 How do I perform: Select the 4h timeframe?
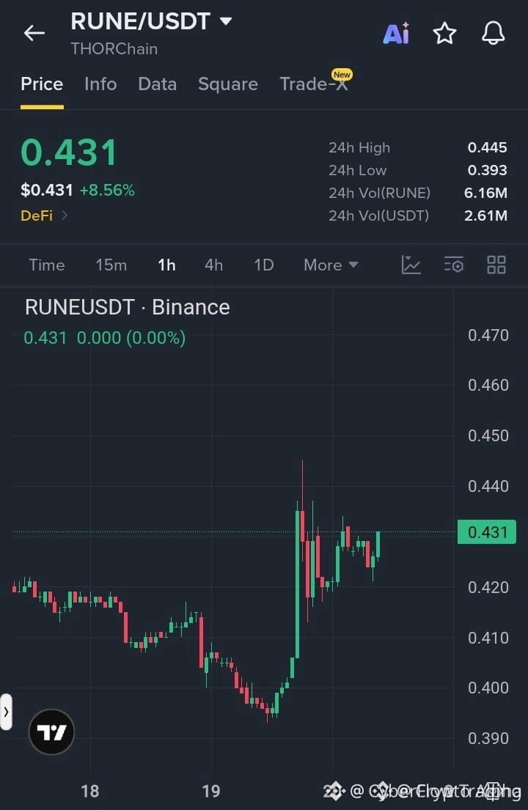click(x=214, y=265)
